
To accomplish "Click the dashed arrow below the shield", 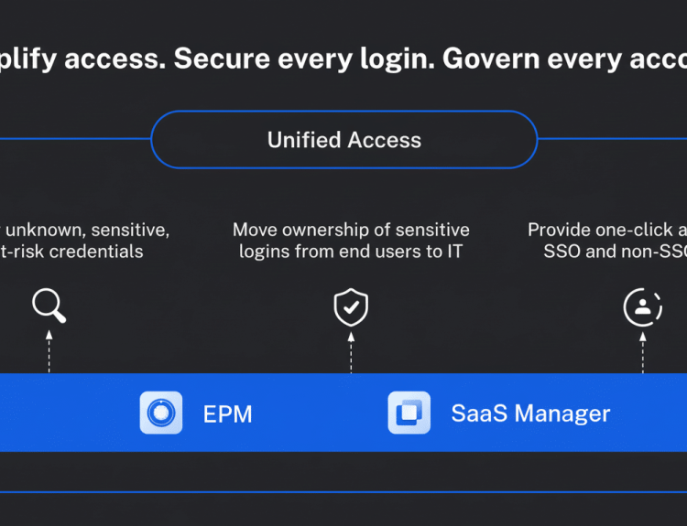I will click(x=351, y=352).
